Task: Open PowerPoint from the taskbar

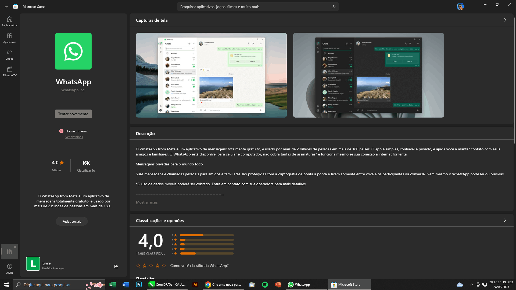Action: tap(278, 285)
